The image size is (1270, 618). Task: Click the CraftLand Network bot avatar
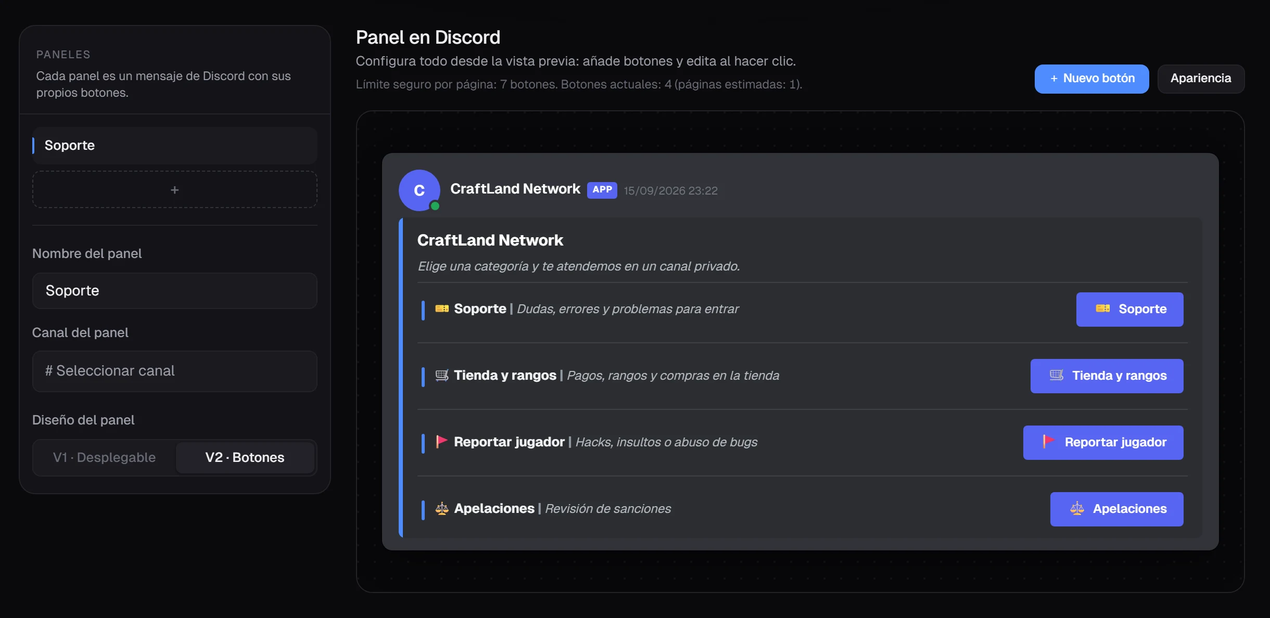tap(420, 190)
